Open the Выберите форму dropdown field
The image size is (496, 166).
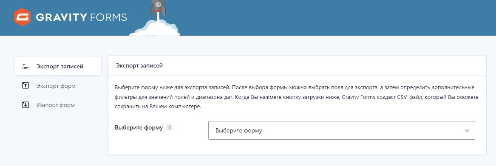(x=342, y=130)
